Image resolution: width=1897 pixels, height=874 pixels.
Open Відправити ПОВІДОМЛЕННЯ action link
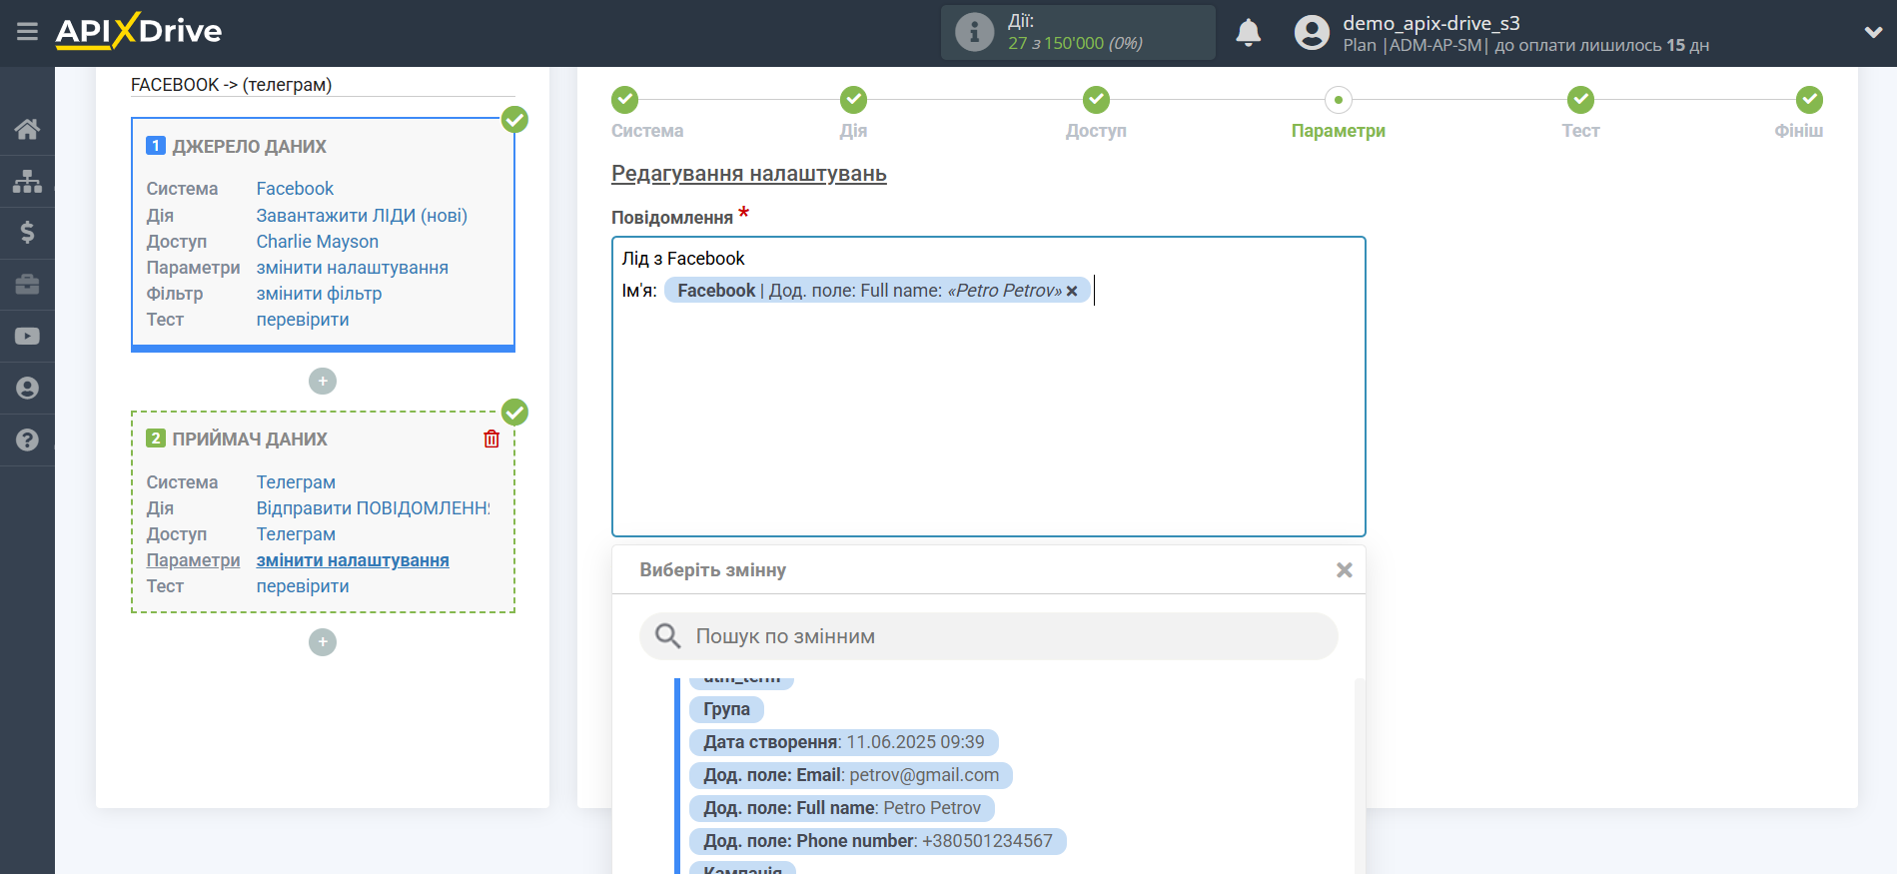pos(374,508)
